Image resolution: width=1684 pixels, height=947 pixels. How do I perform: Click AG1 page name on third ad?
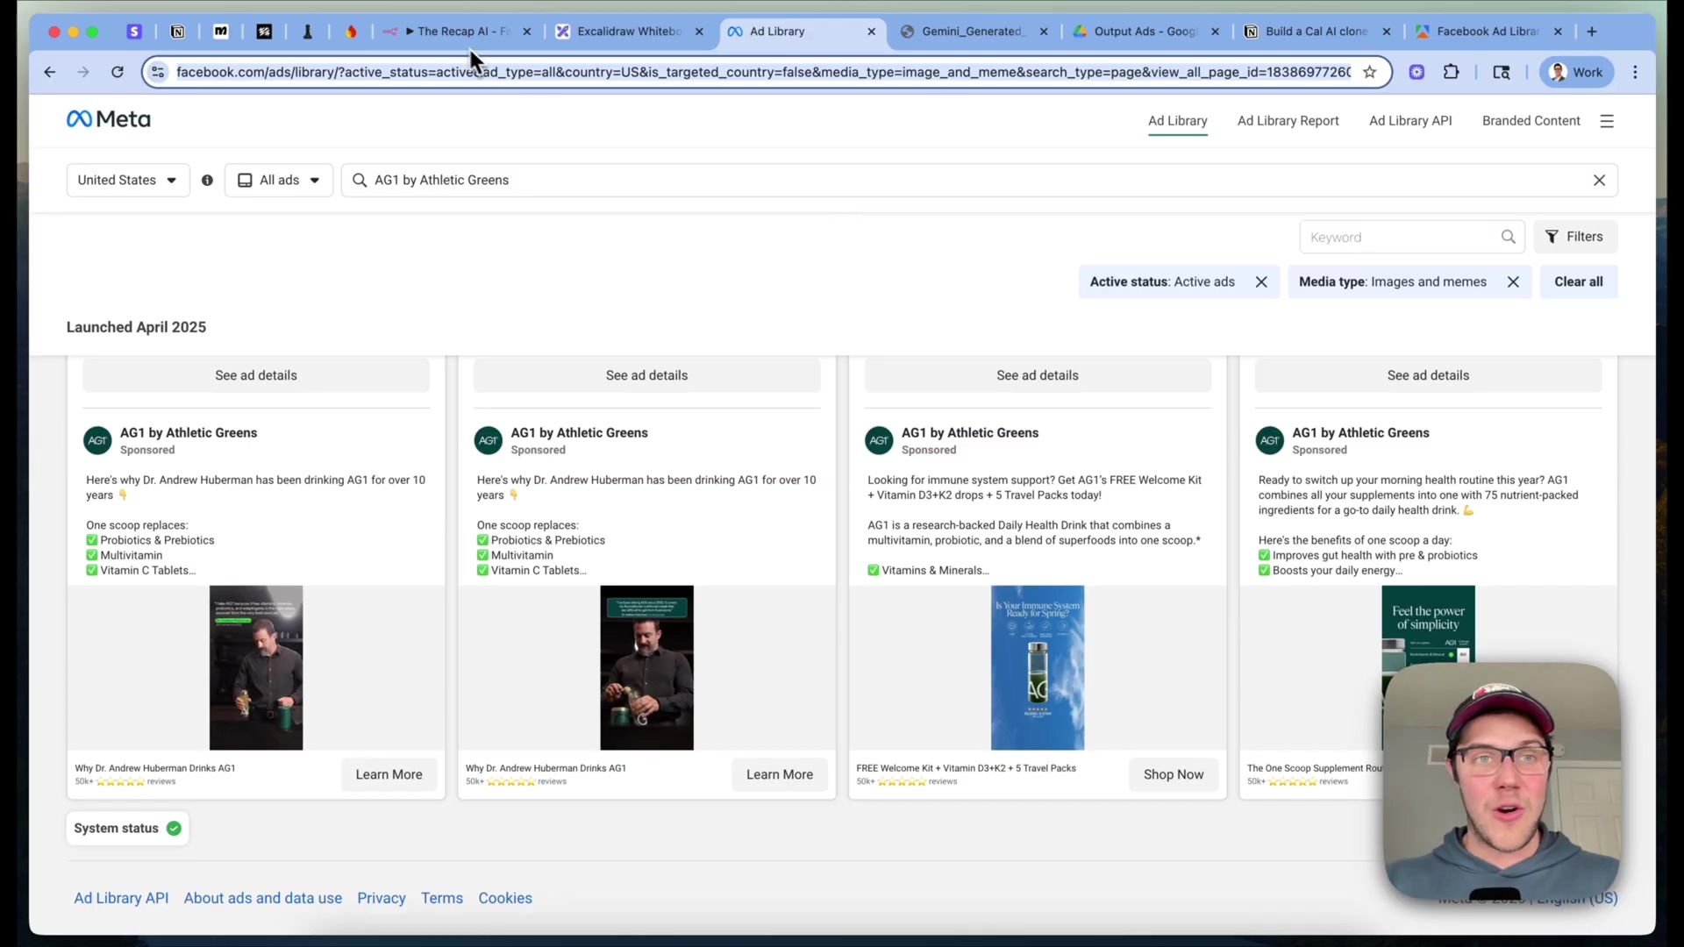tap(970, 433)
